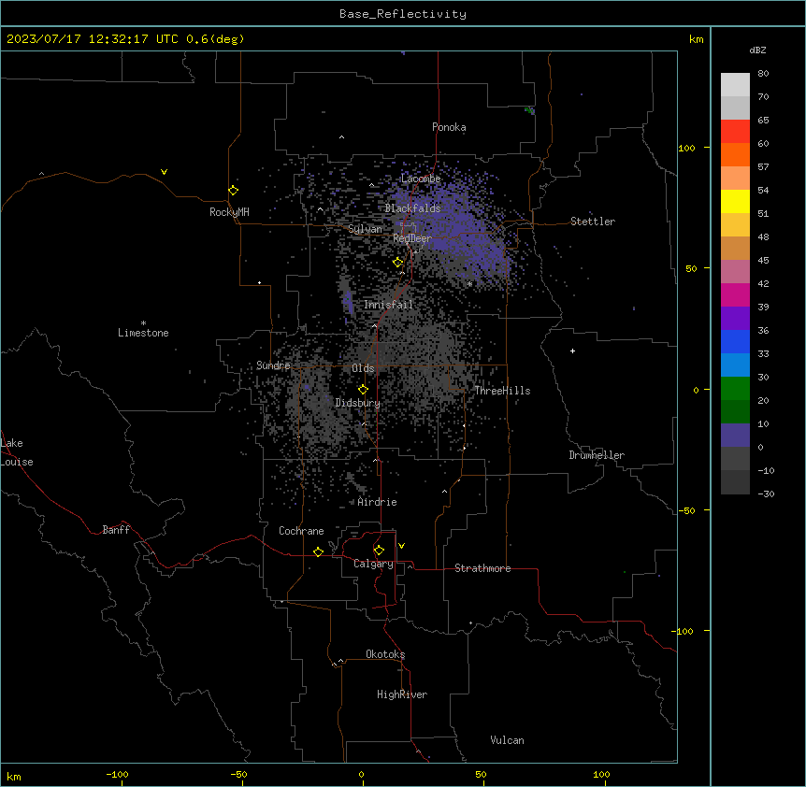
Task: Click the yellow diamond marker south of RedDeer
Action: point(397,263)
